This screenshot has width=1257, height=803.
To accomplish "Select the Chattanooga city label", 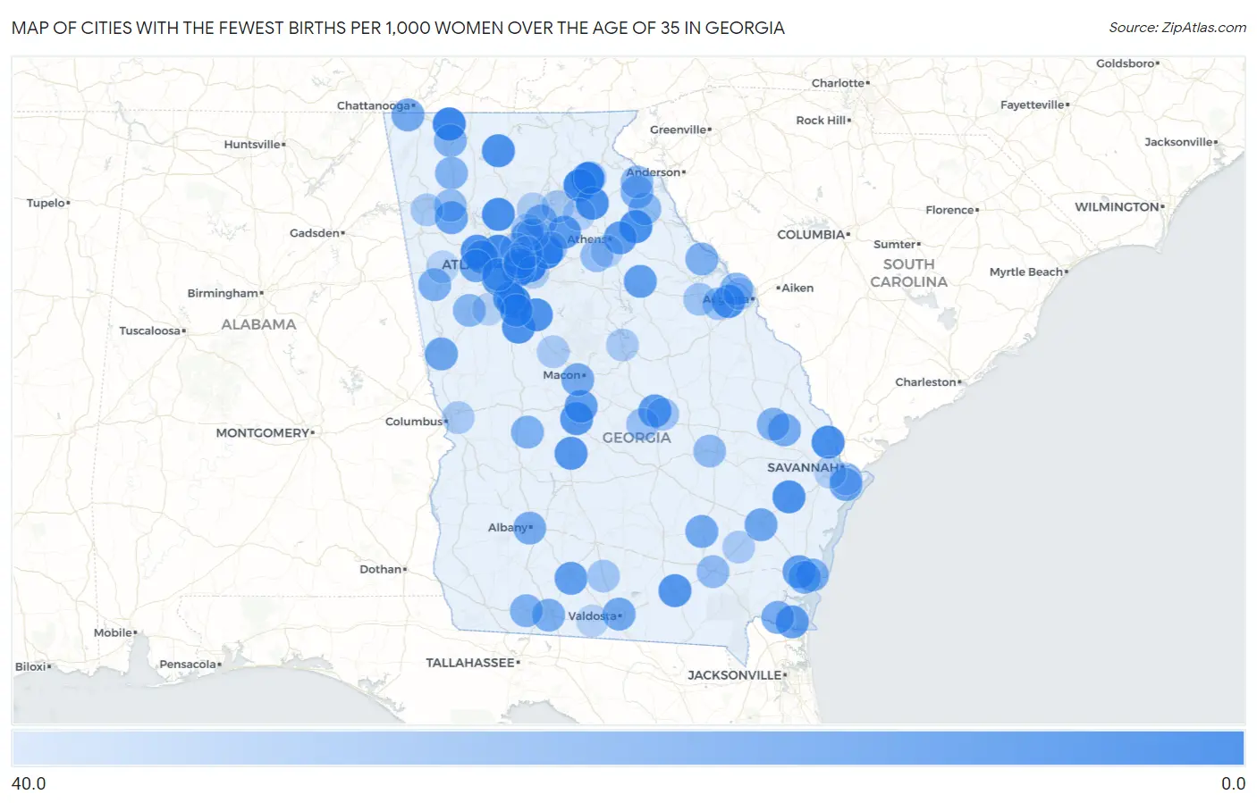I will coord(374,105).
